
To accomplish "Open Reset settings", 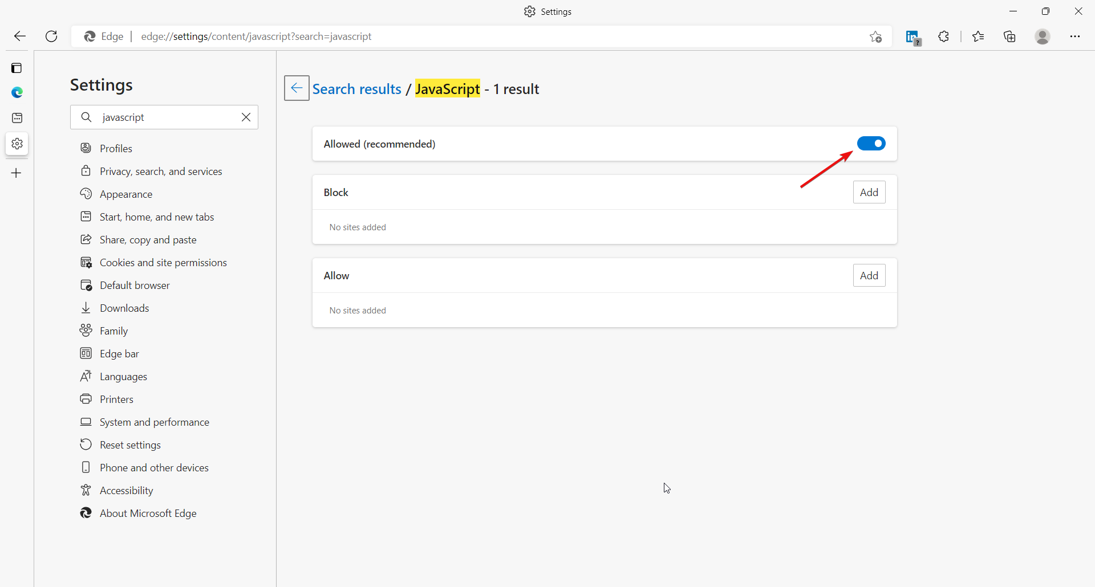I will (x=130, y=445).
